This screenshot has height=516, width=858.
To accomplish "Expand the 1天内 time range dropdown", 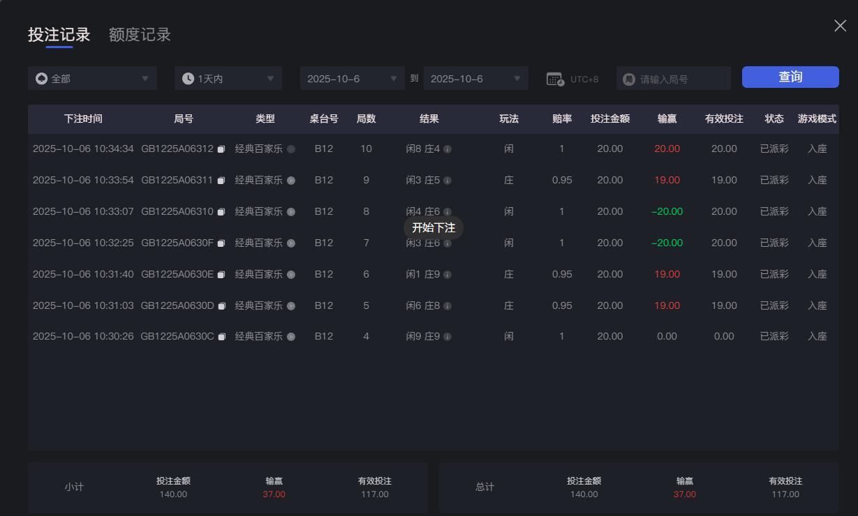I will coord(228,78).
